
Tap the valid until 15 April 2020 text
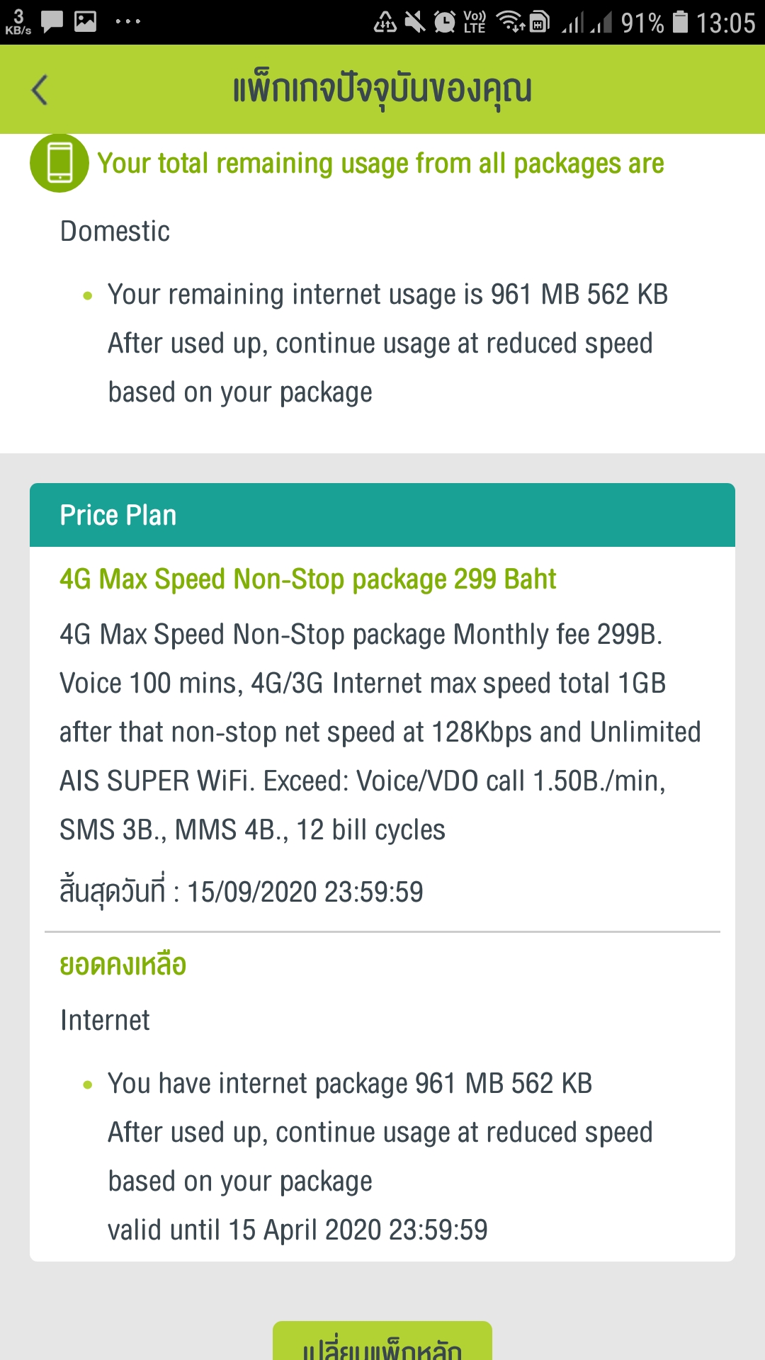297,1230
